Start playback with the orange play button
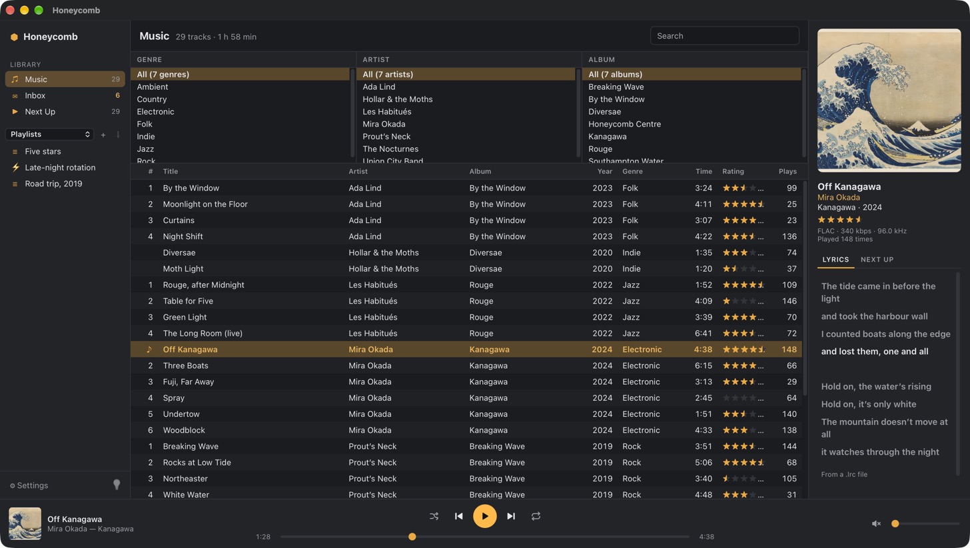 [485, 516]
